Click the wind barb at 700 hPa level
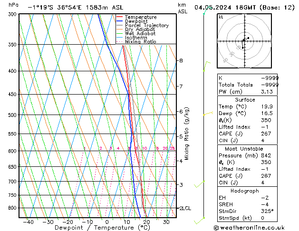Image resolution: width=299 pixels, height=231 pixels. pyautogui.click(x=199, y=184)
